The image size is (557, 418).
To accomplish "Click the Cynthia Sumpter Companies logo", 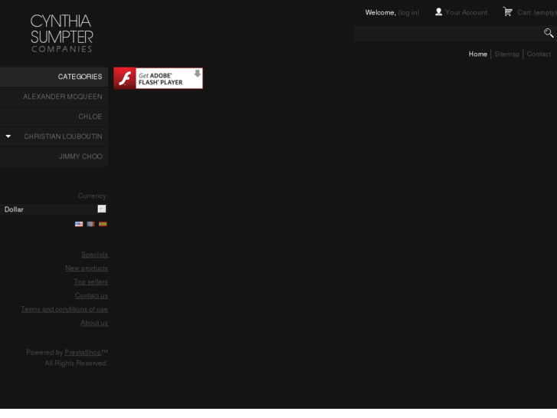I will click(62, 33).
